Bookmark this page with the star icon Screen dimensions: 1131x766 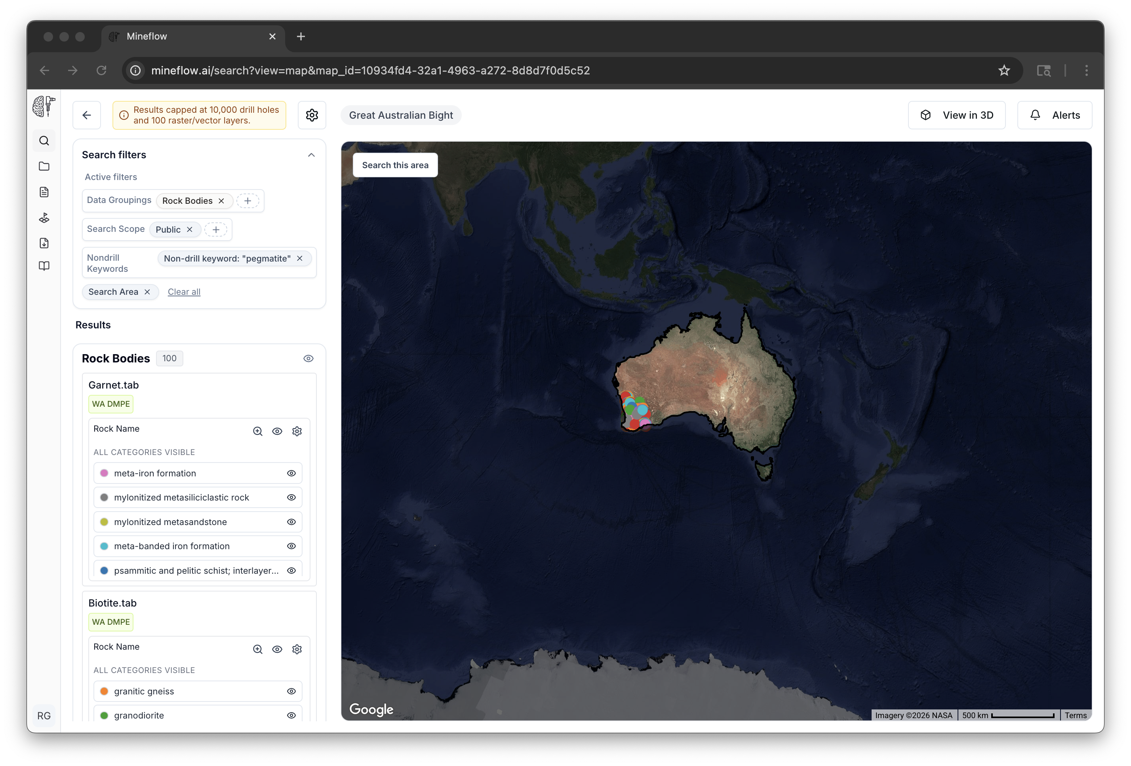pos(1004,70)
